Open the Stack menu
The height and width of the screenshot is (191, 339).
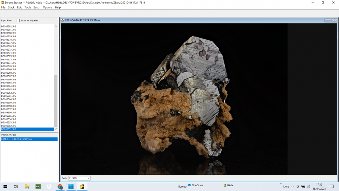pyautogui.click(x=11, y=7)
